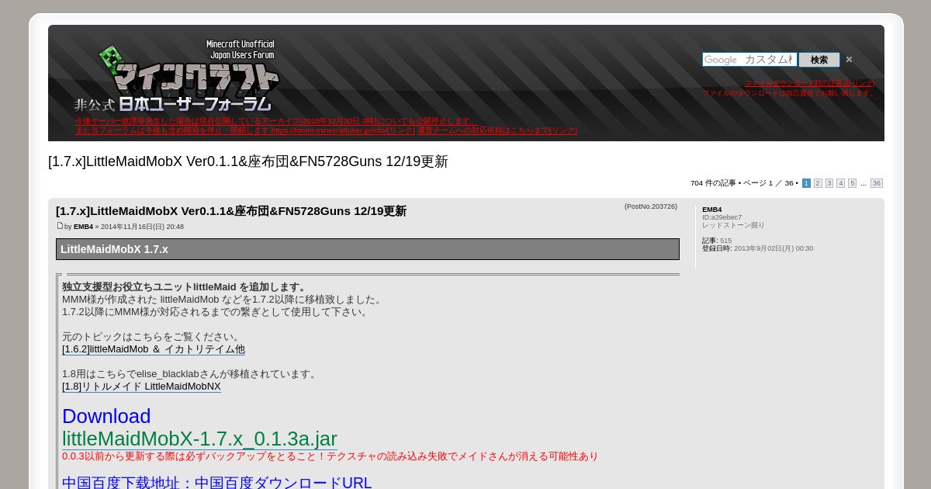Click the red backup warning text
This screenshot has width=931, height=489.
pos(330,456)
